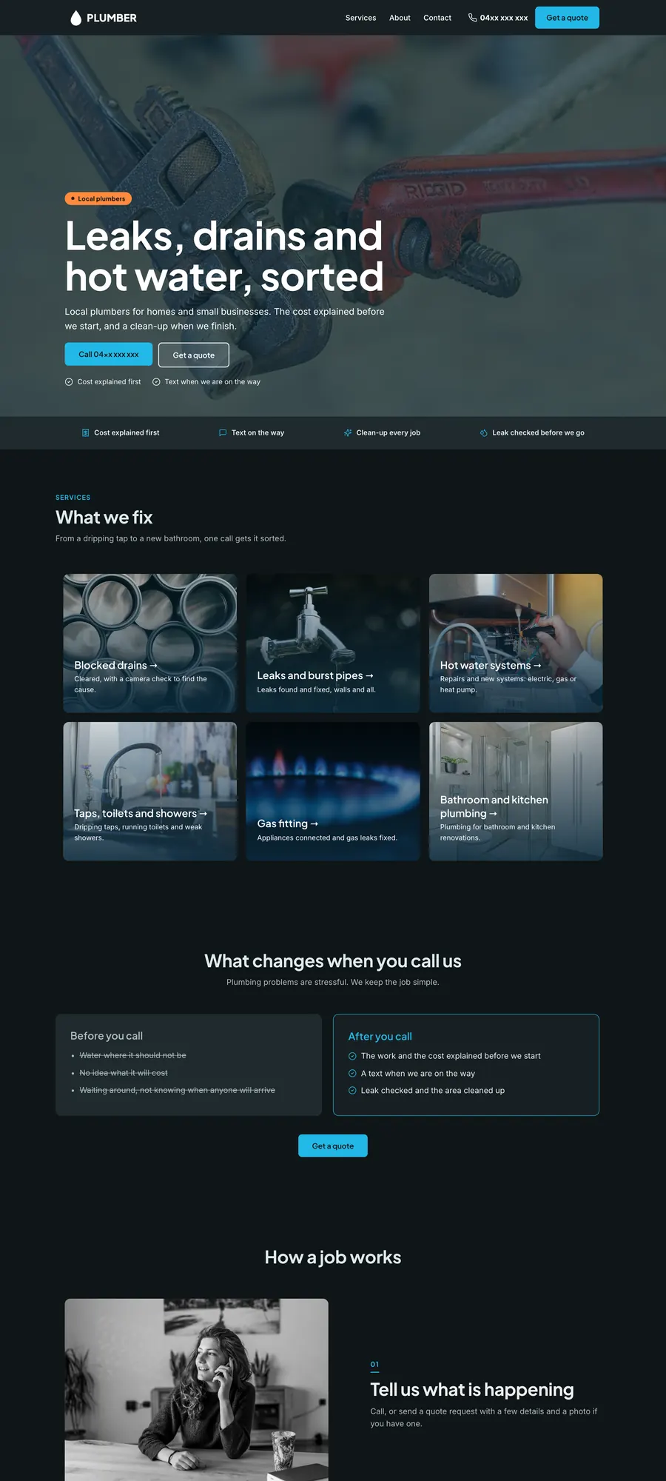This screenshot has height=1481, width=666.
Task: Click the sparkle icon beside Clean-up every job
Action: pyautogui.click(x=348, y=432)
